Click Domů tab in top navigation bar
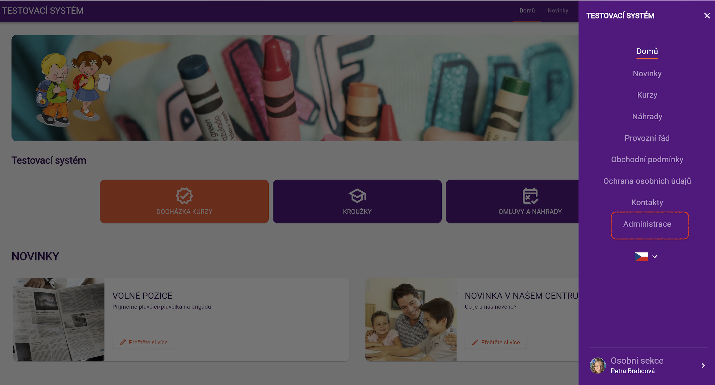 click(527, 11)
